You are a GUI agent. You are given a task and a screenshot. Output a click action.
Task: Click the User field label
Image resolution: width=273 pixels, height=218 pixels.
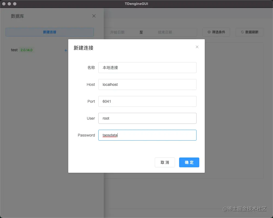(x=91, y=118)
